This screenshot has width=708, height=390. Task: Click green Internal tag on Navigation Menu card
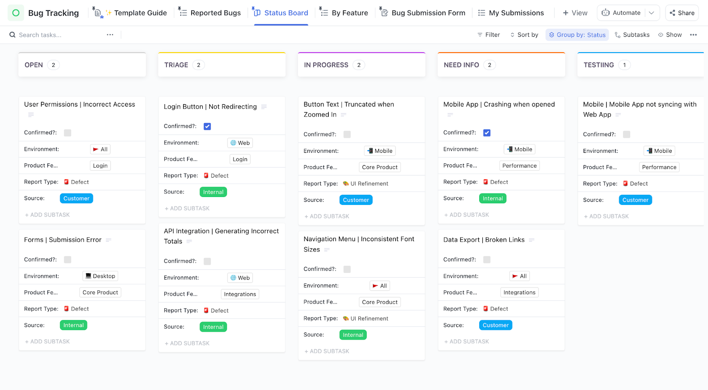tap(353, 335)
